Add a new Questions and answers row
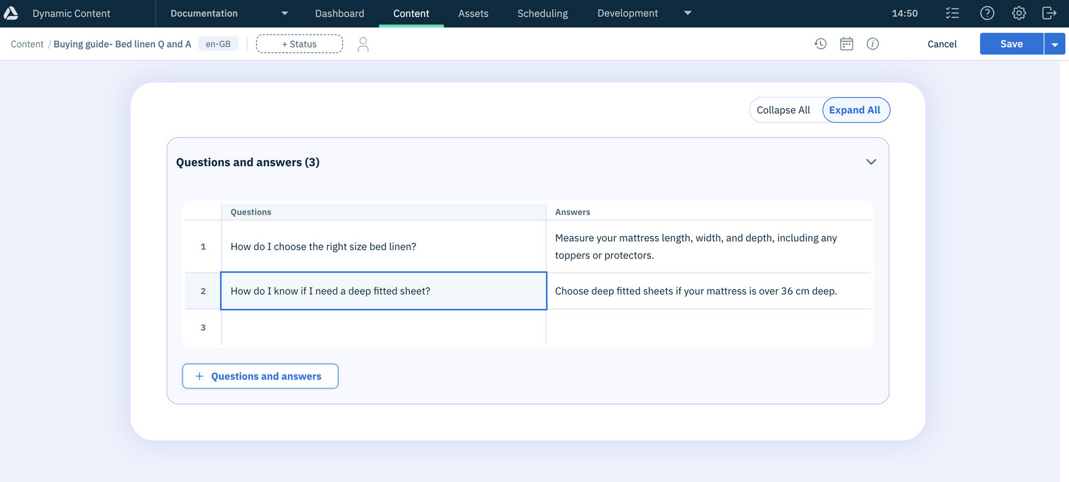The width and height of the screenshot is (1069, 482). [260, 376]
